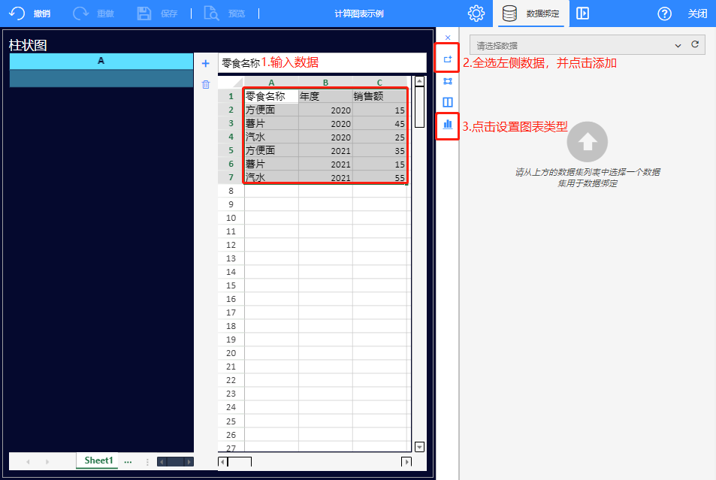Click the 保存 save button
The image size is (716, 480).
[x=157, y=14]
